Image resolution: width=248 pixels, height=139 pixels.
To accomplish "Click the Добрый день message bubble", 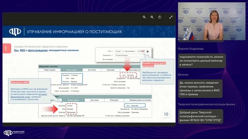I will tap(201, 116).
